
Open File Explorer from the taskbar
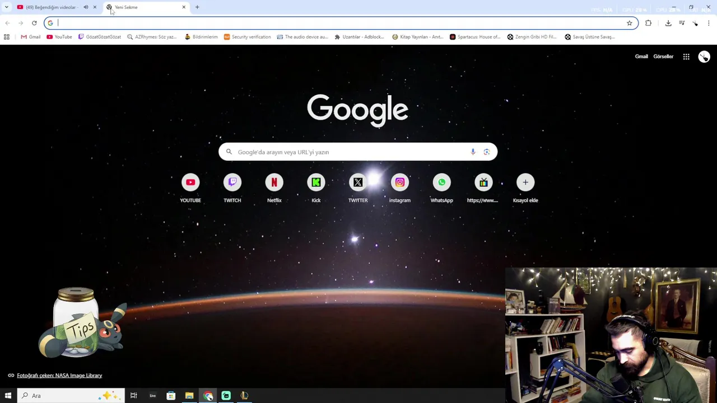click(x=189, y=396)
